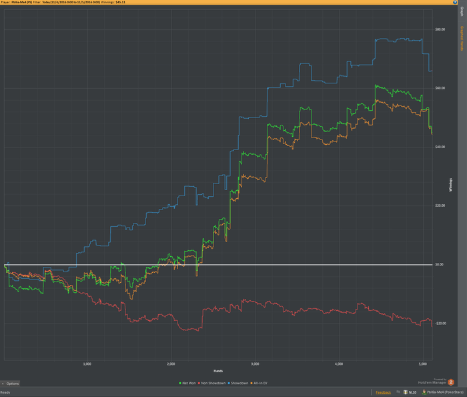Screen dimensions: 467x397
Task: Click the 3,000 hands axis label
Action: coord(255,364)
